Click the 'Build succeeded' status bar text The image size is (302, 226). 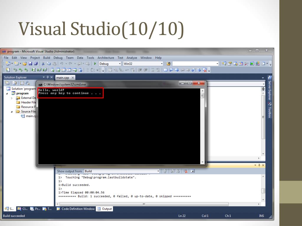click(x=14, y=216)
